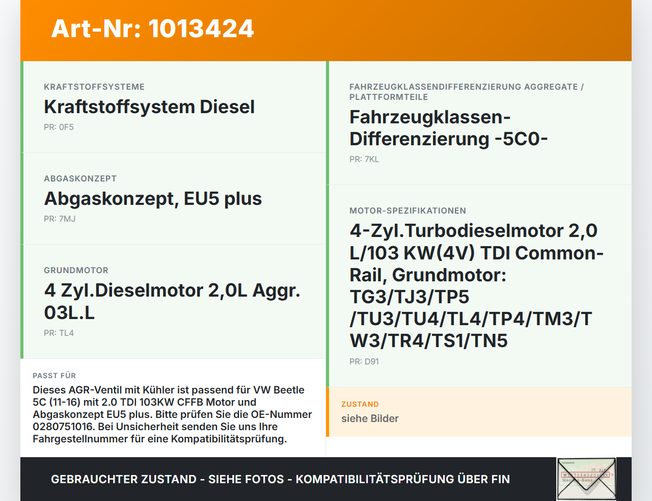Viewport: 652px width, 501px height.
Task: Select the siehe Bilder text
Action: (370, 418)
